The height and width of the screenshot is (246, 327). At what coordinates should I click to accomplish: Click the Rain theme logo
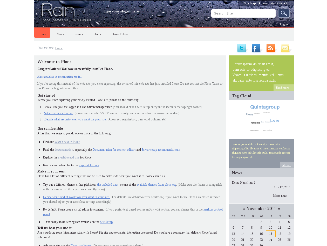[66, 12]
